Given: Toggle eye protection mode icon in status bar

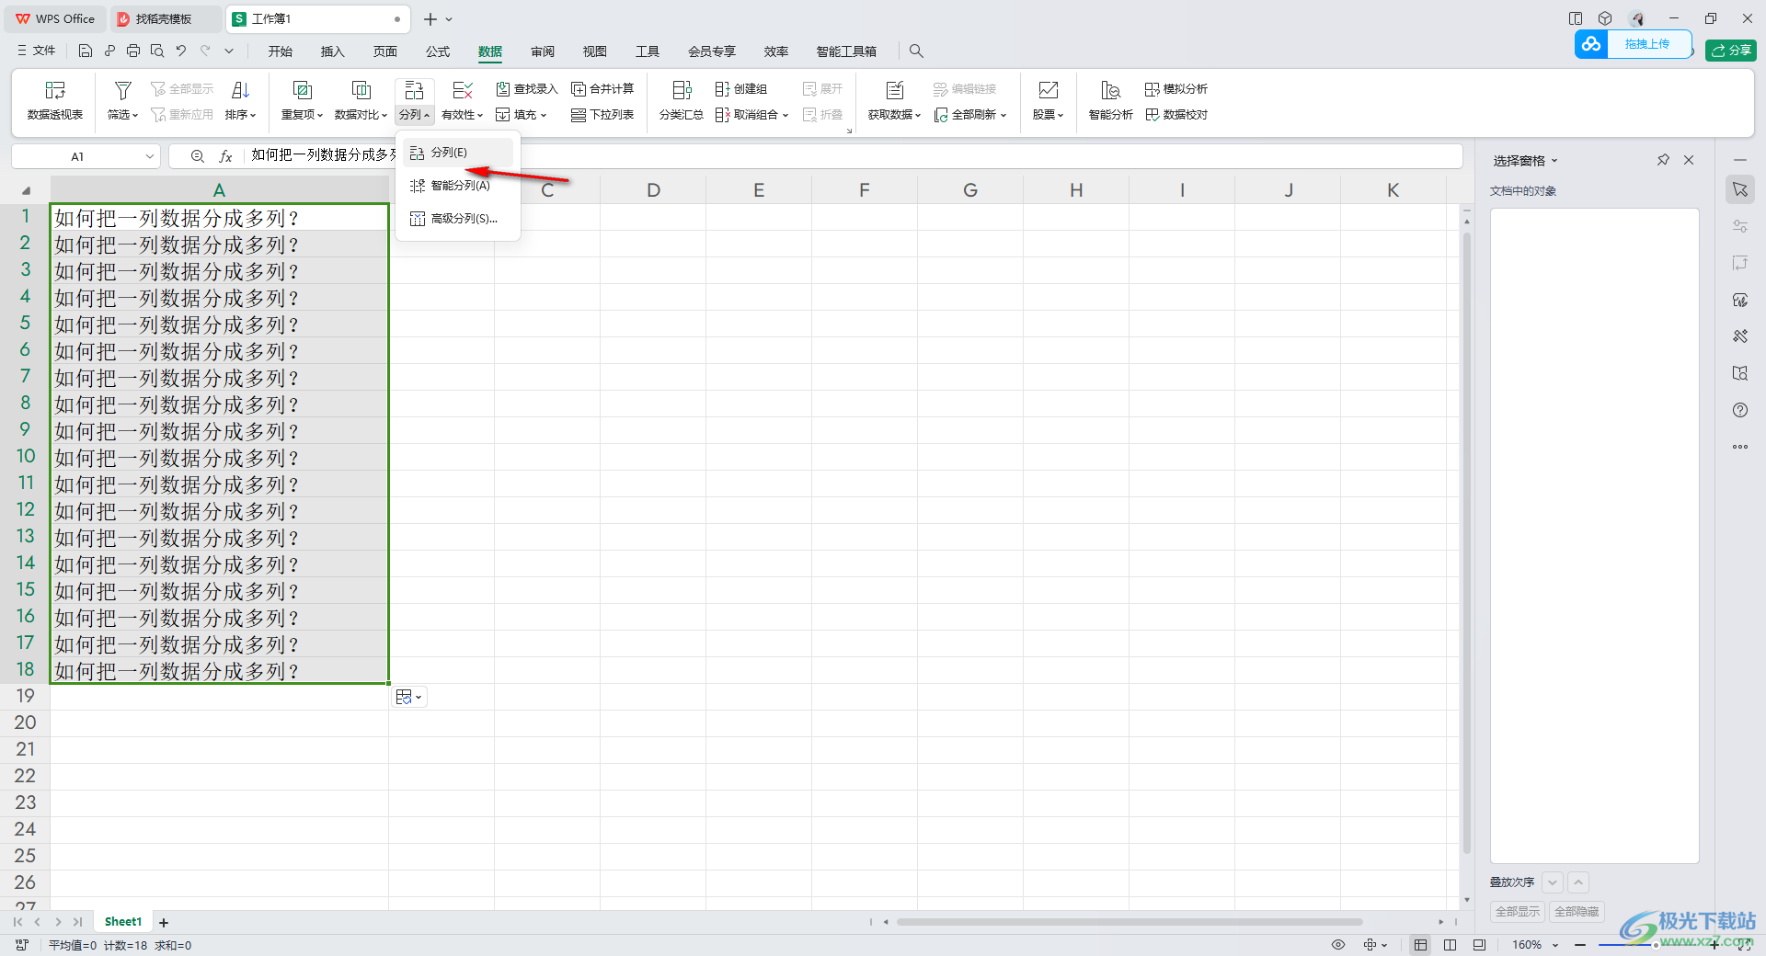Looking at the screenshot, I should click(x=1338, y=945).
